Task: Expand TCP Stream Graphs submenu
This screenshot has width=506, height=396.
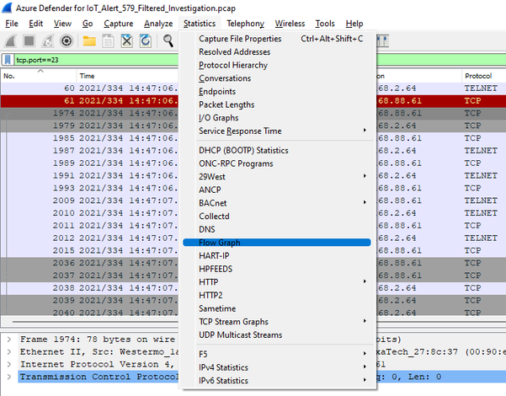Action: click(276, 322)
